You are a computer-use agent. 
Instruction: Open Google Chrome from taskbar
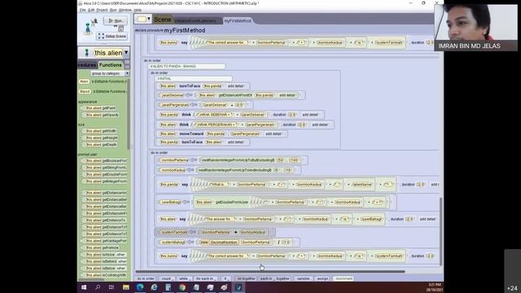[x=182, y=287]
